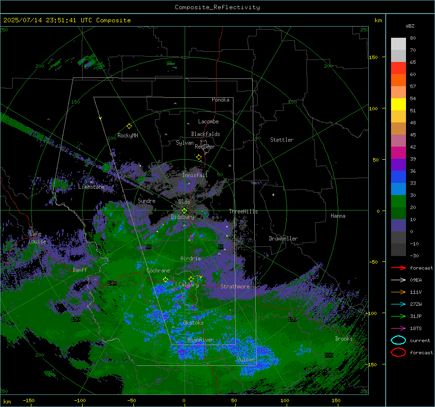Click the Stettler city label
Image resolution: width=435 pixels, height=407 pixels.
[282, 140]
